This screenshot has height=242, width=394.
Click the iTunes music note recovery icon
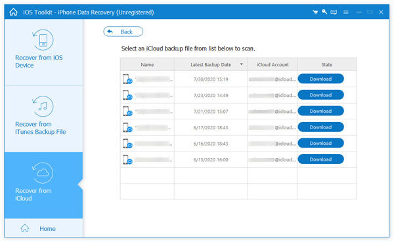point(43,106)
